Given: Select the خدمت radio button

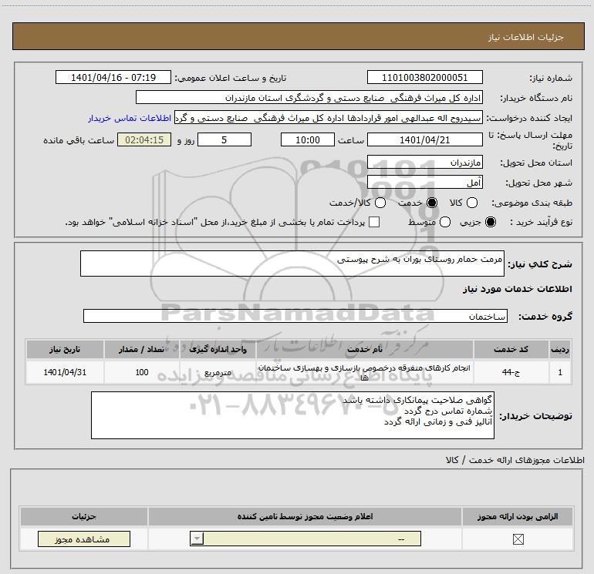Looking at the screenshot, I should click(x=432, y=203).
